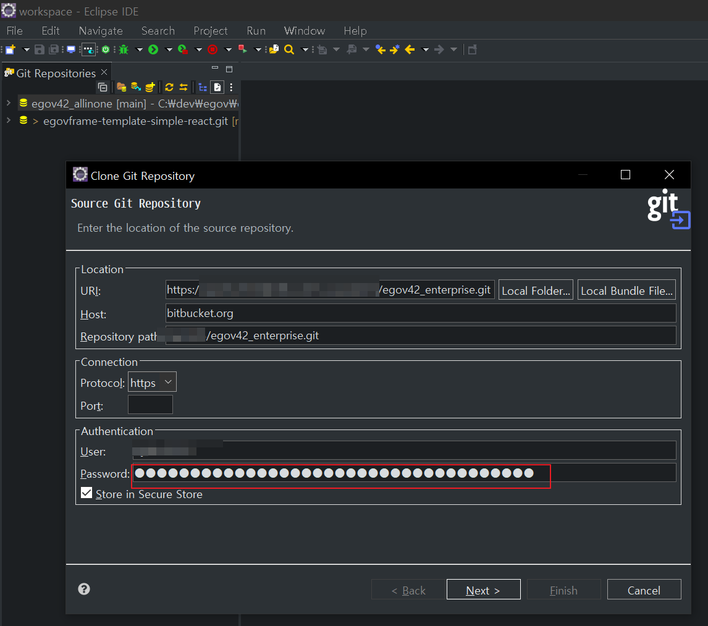Click the Collapse All icon in Git Repositories
Image resolution: width=708 pixels, height=626 pixels.
pyautogui.click(x=103, y=87)
